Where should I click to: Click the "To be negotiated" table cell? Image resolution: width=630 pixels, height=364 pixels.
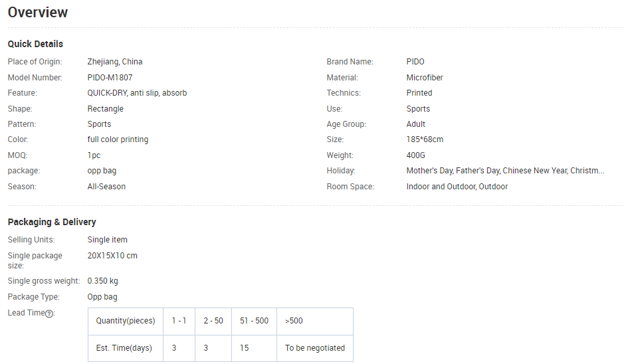315,347
